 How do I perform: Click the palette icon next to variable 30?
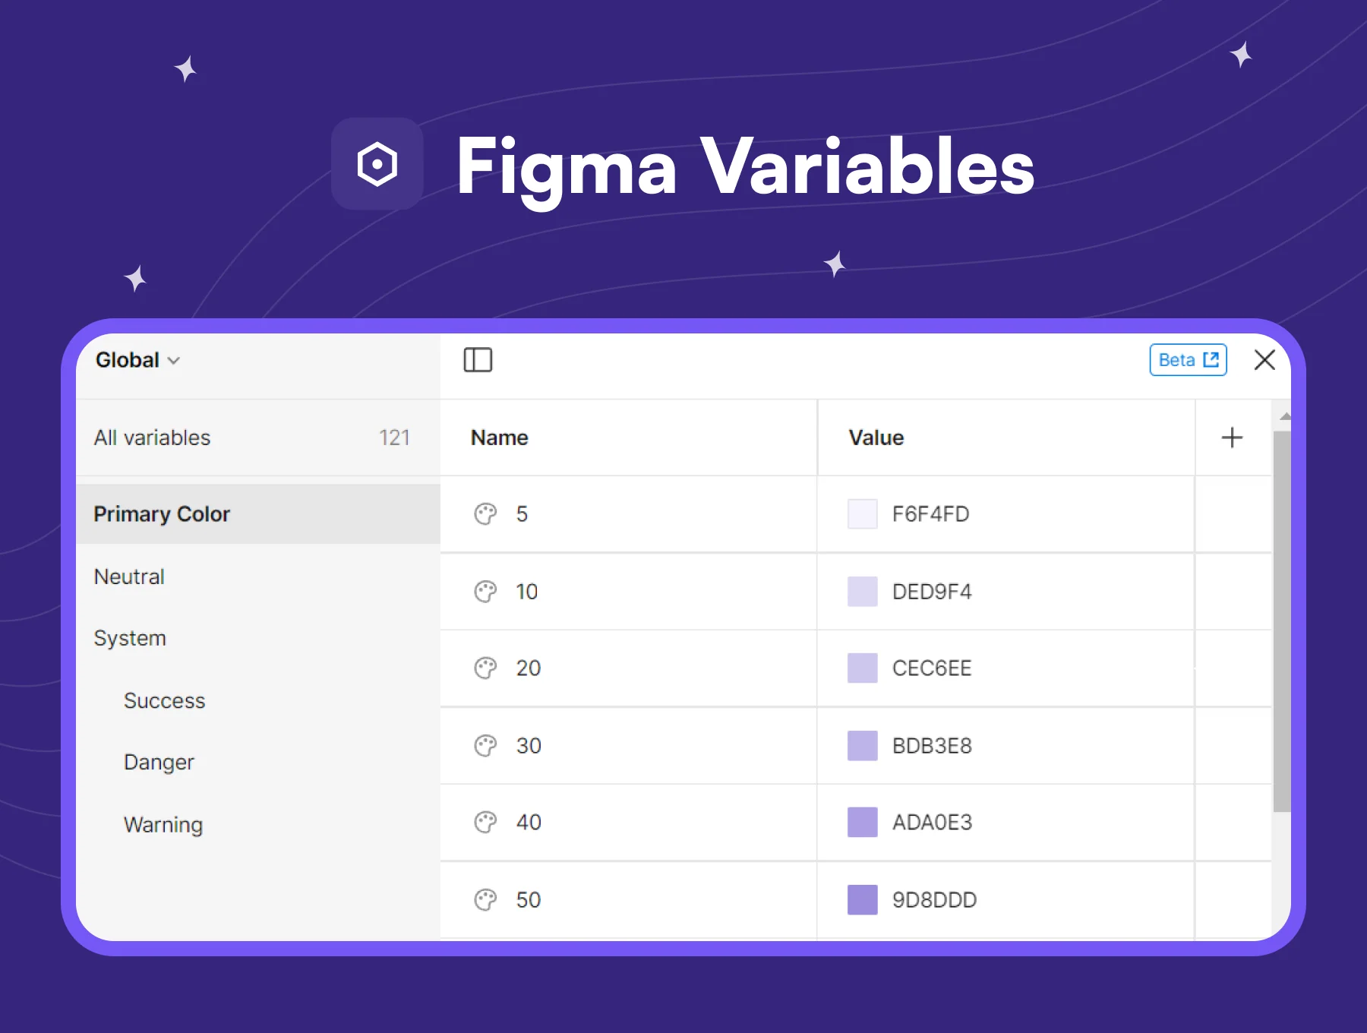[485, 746]
